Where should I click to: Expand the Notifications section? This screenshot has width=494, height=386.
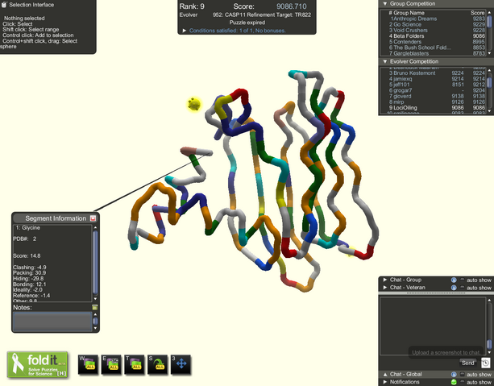[x=384, y=382]
